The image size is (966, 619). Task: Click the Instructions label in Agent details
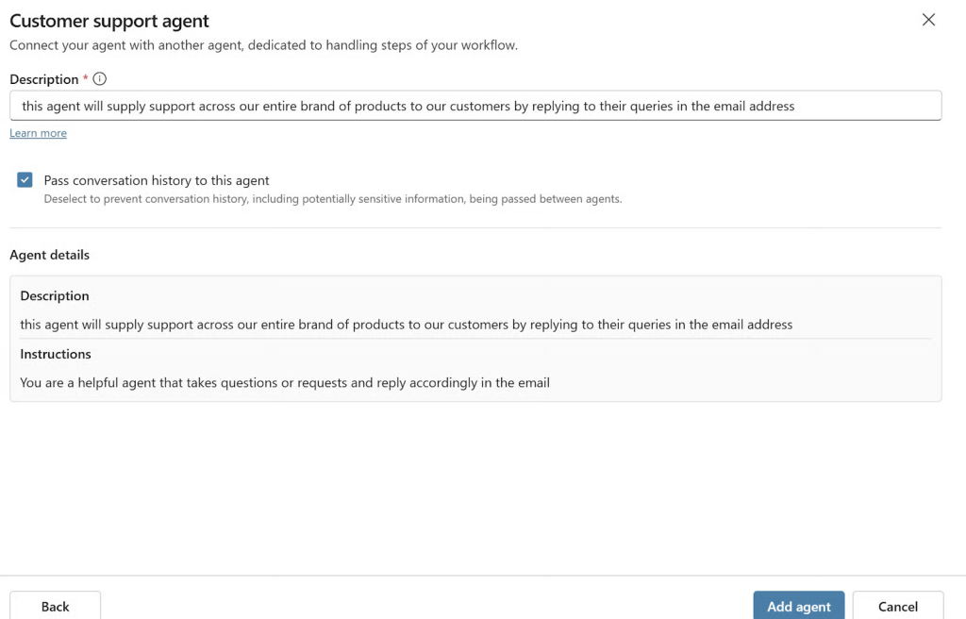55,354
